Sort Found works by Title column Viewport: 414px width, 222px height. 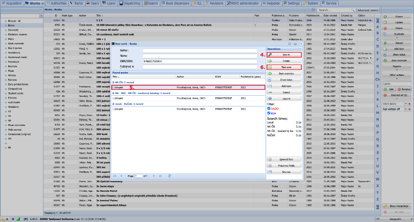pyautogui.click(x=143, y=77)
